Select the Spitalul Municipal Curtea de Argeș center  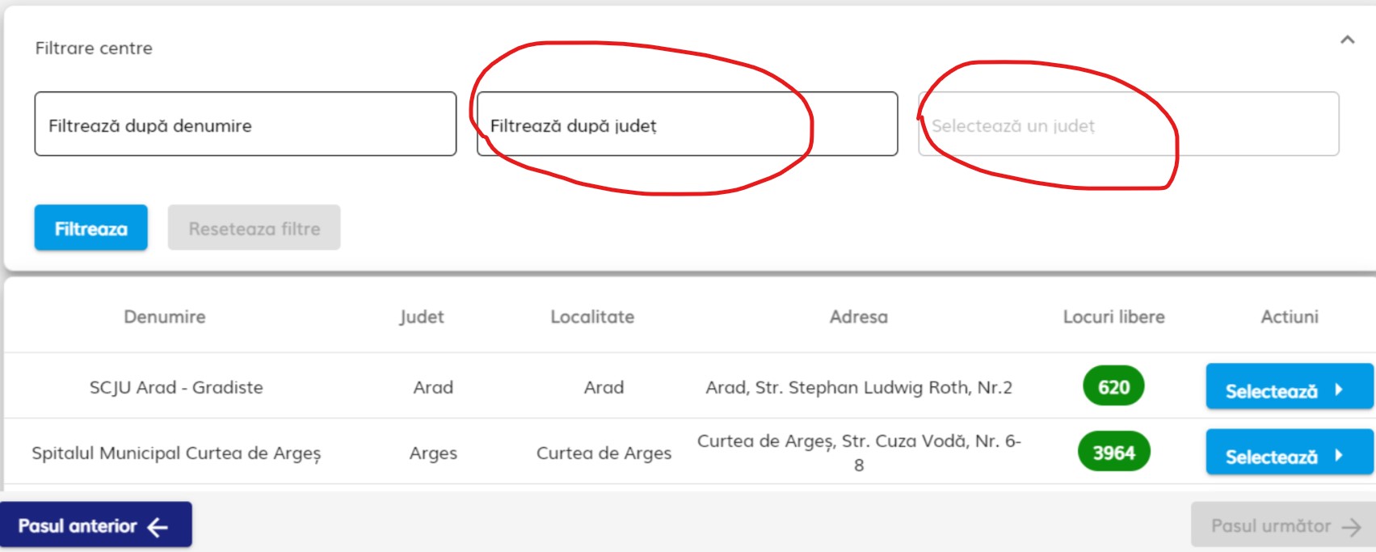tap(1288, 453)
